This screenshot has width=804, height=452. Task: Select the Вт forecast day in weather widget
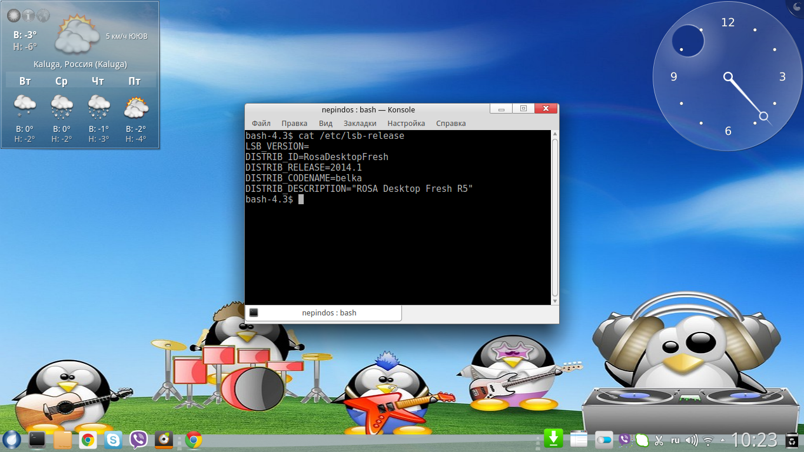click(25, 81)
